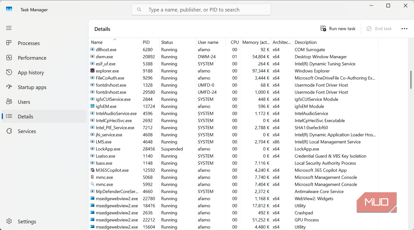Select the lsass.exe process name

point(104,163)
